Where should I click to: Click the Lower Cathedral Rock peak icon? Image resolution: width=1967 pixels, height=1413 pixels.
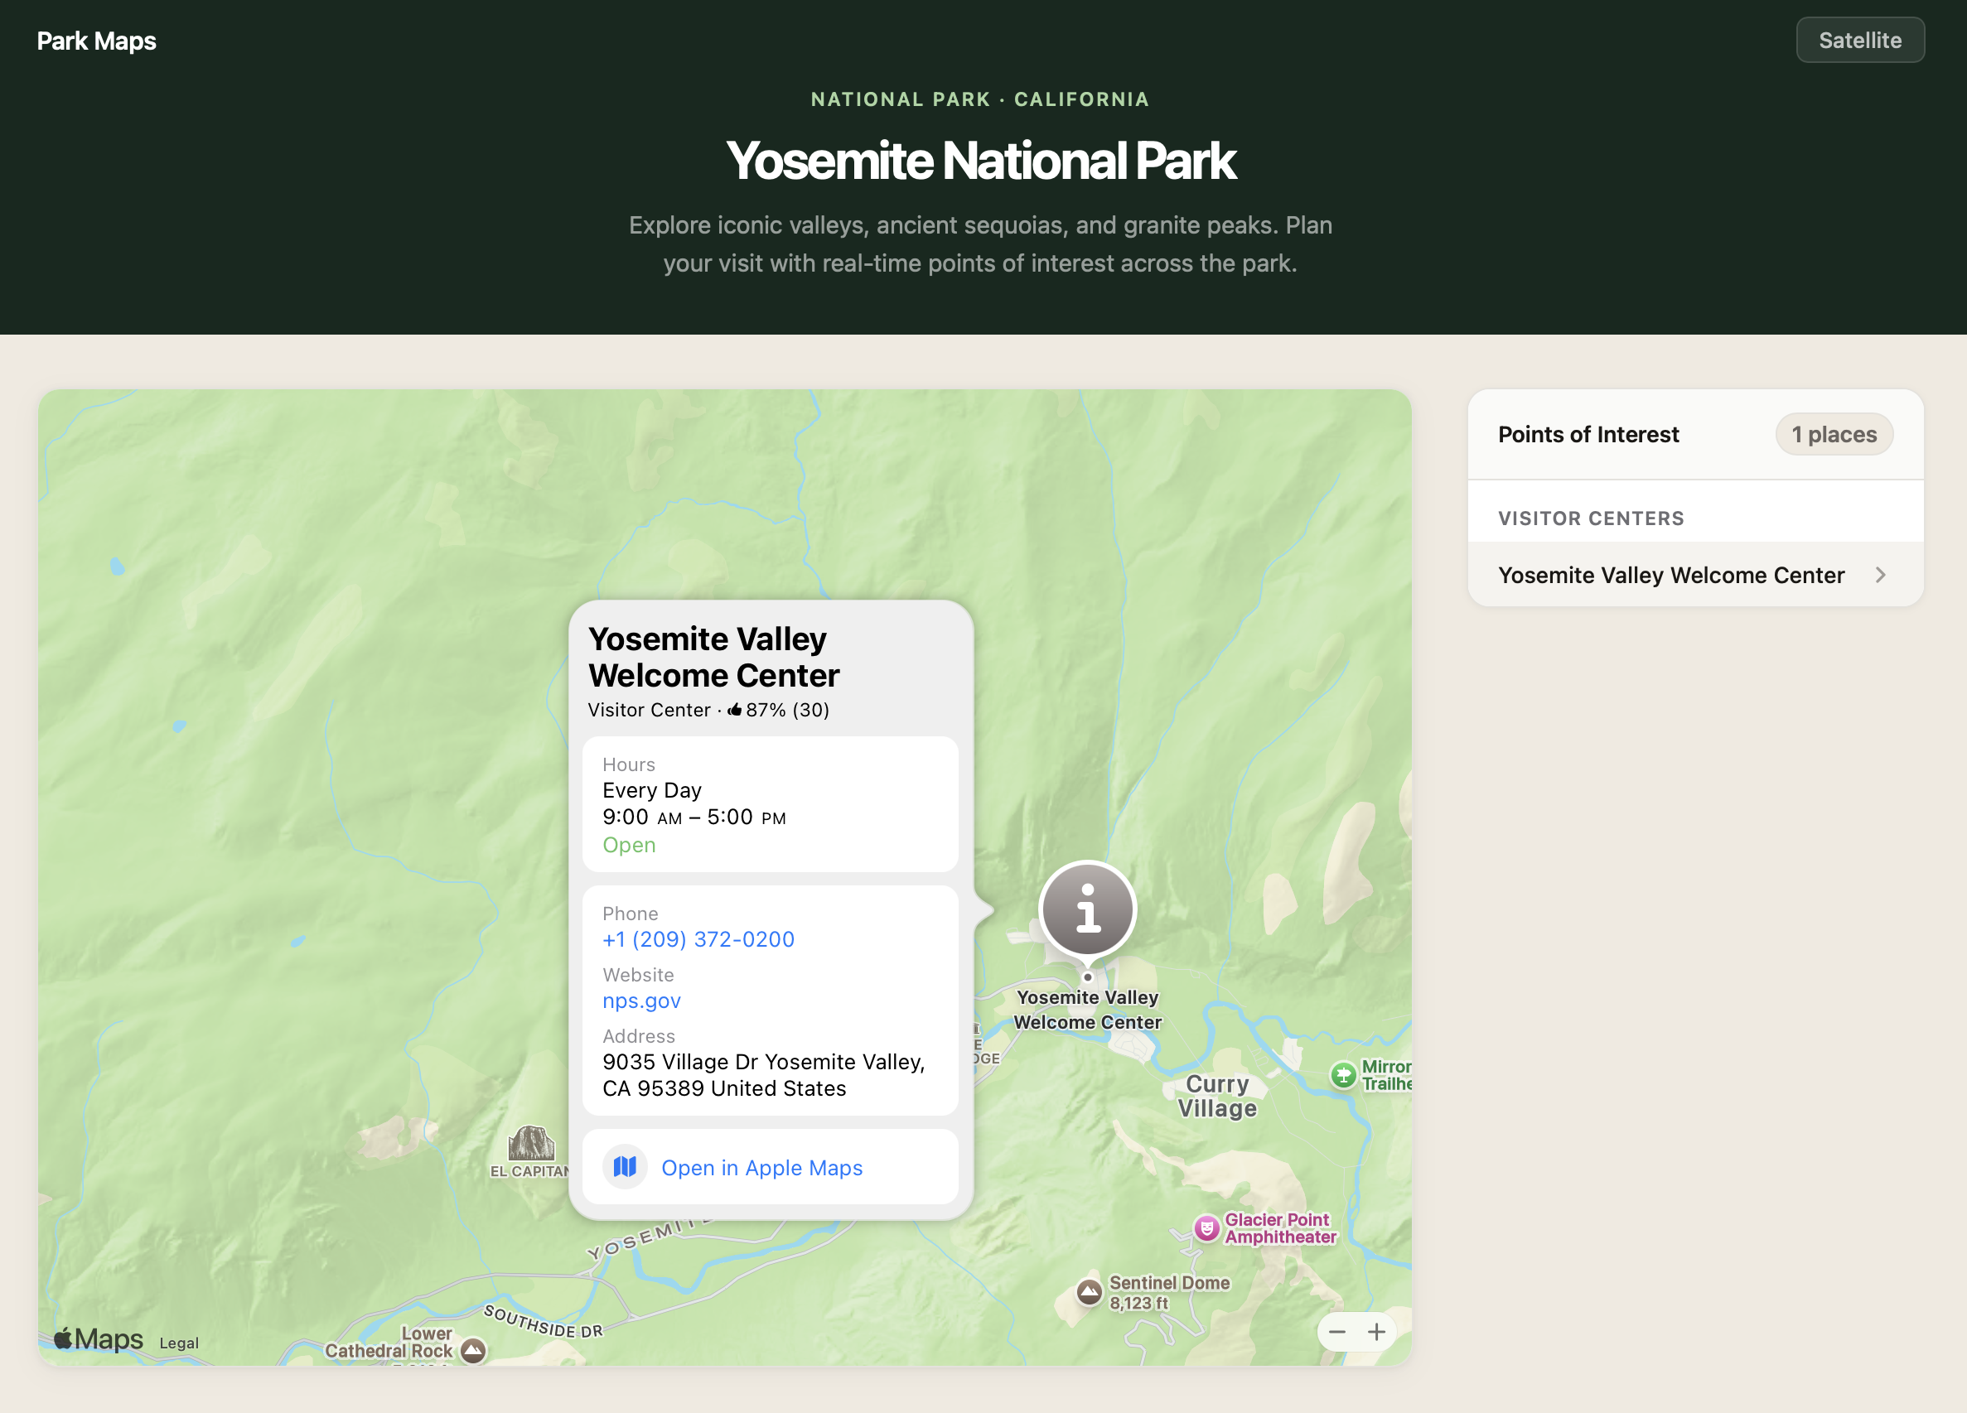click(x=474, y=1350)
